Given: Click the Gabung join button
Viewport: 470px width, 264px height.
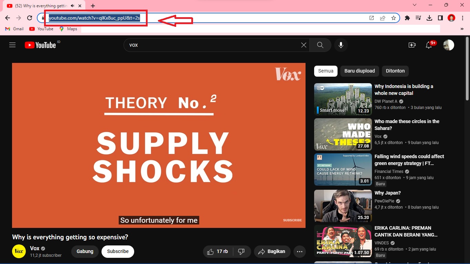Looking at the screenshot, I should 85,251.
